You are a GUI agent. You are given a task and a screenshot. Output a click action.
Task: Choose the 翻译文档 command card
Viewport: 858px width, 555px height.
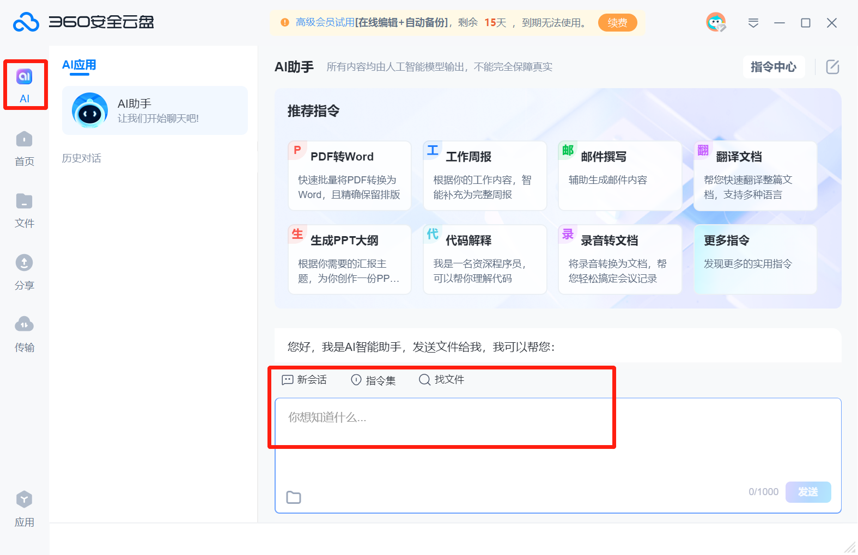coord(755,176)
